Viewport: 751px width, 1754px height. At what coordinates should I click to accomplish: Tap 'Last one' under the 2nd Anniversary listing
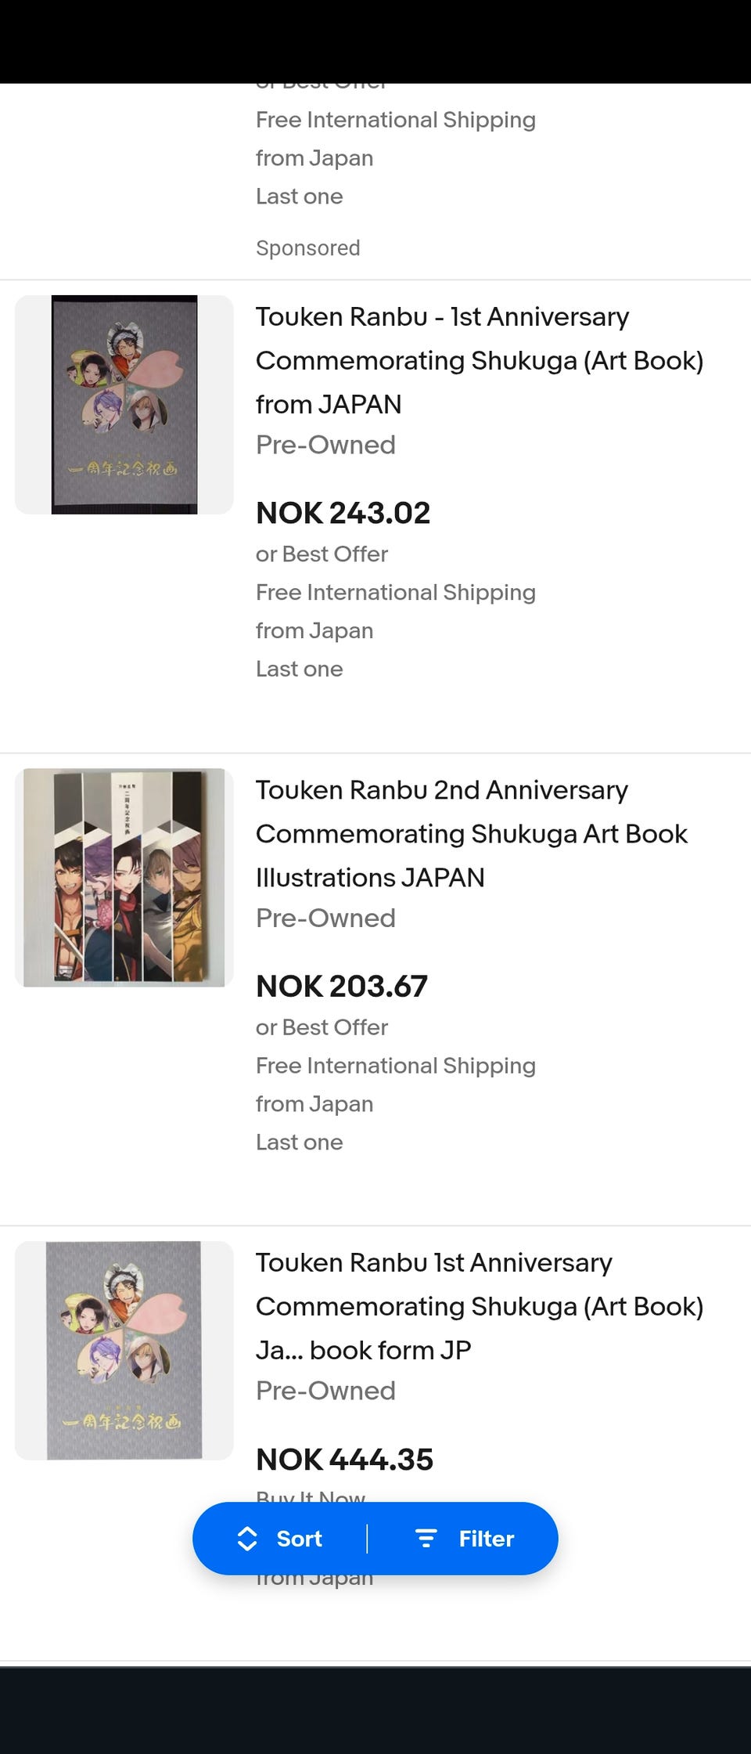point(299,1142)
